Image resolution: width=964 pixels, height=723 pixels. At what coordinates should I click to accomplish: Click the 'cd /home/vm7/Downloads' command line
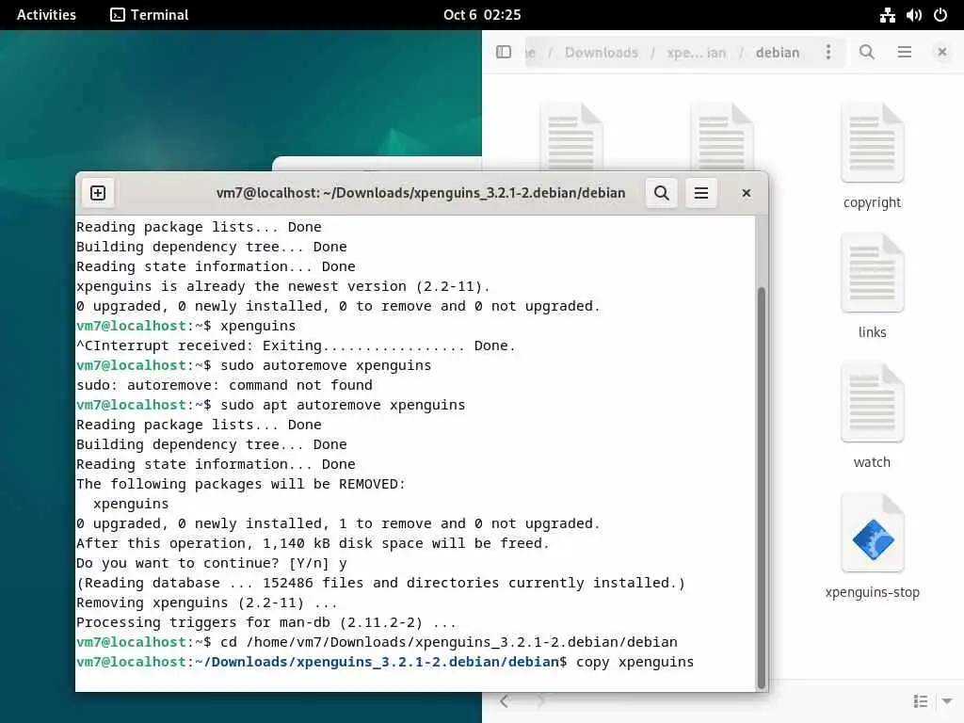(x=377, y=642)
